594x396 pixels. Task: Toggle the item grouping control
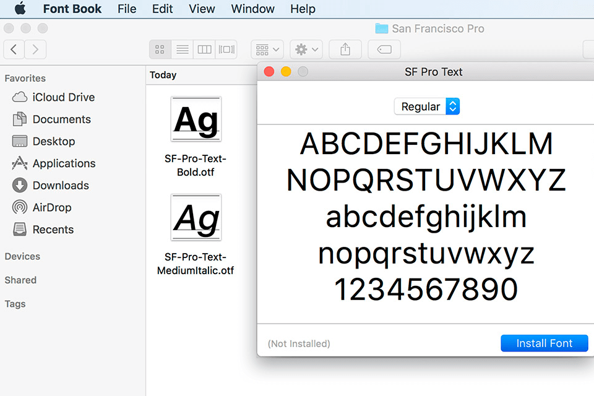point(267,49)
